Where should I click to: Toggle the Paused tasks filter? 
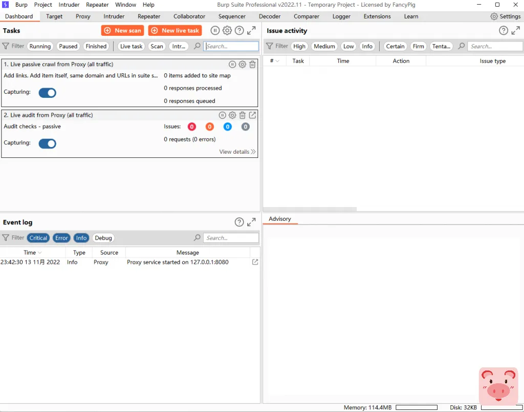click(x=68, y=46)
